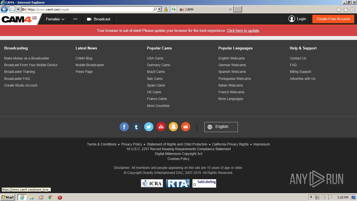Open the English language selector
Image resolution: width=357 pixels, height=201 pixels.
(x=221, y=127)
